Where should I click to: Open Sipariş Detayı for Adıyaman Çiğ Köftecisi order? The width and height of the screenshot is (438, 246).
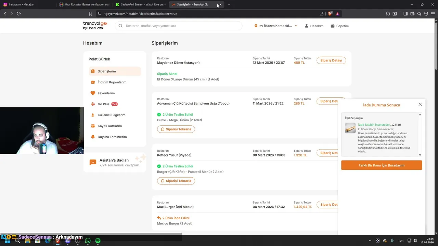click(x=327, y=101)
